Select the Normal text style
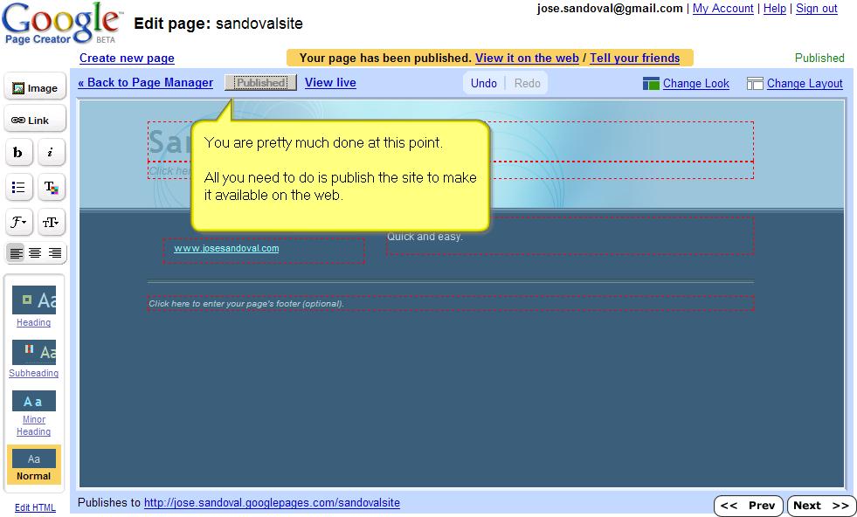This screenshot has height=517, width=857. (x=34, y=465)
